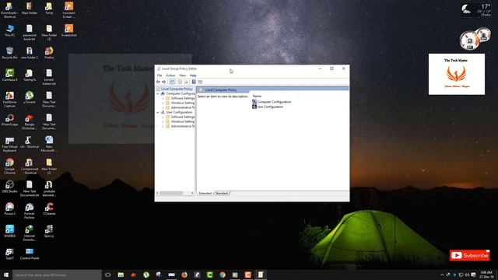
Task: Select the CCleaner desktop icon
Action: 49,209
